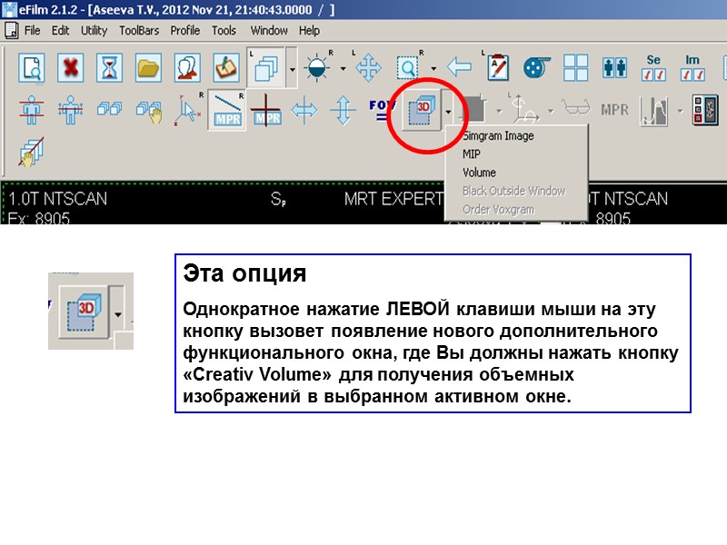The height and width of the screenshot is (545, 727).
Task: Select the window/level brightness tool
Action: point(317,68)
